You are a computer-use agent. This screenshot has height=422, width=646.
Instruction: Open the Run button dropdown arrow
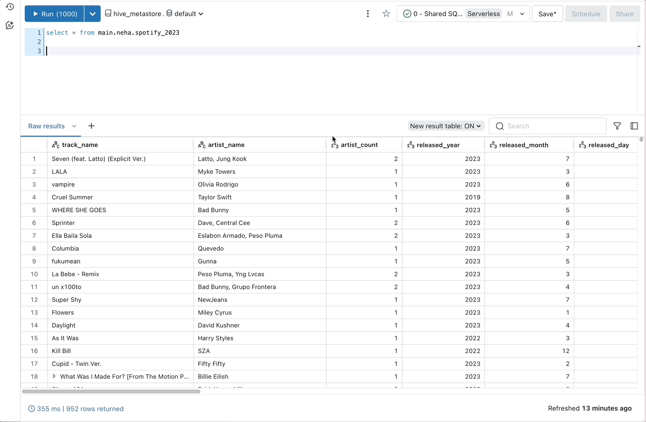(92, 14)
